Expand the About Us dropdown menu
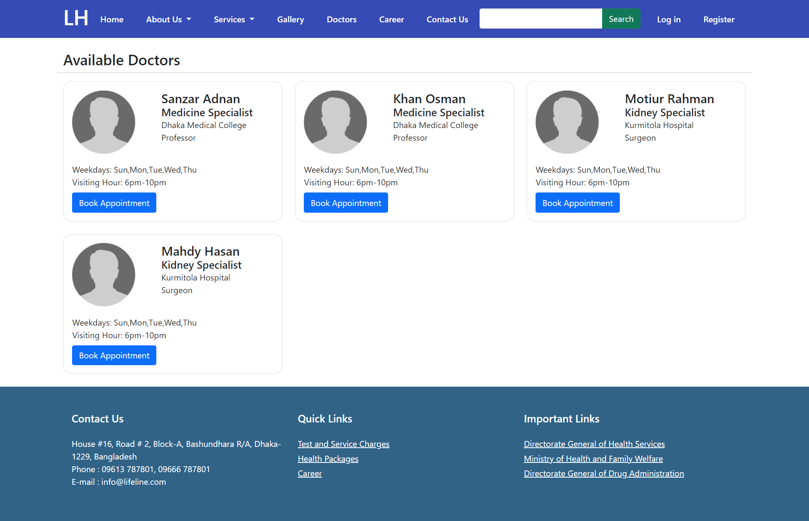 coord(169,19)
